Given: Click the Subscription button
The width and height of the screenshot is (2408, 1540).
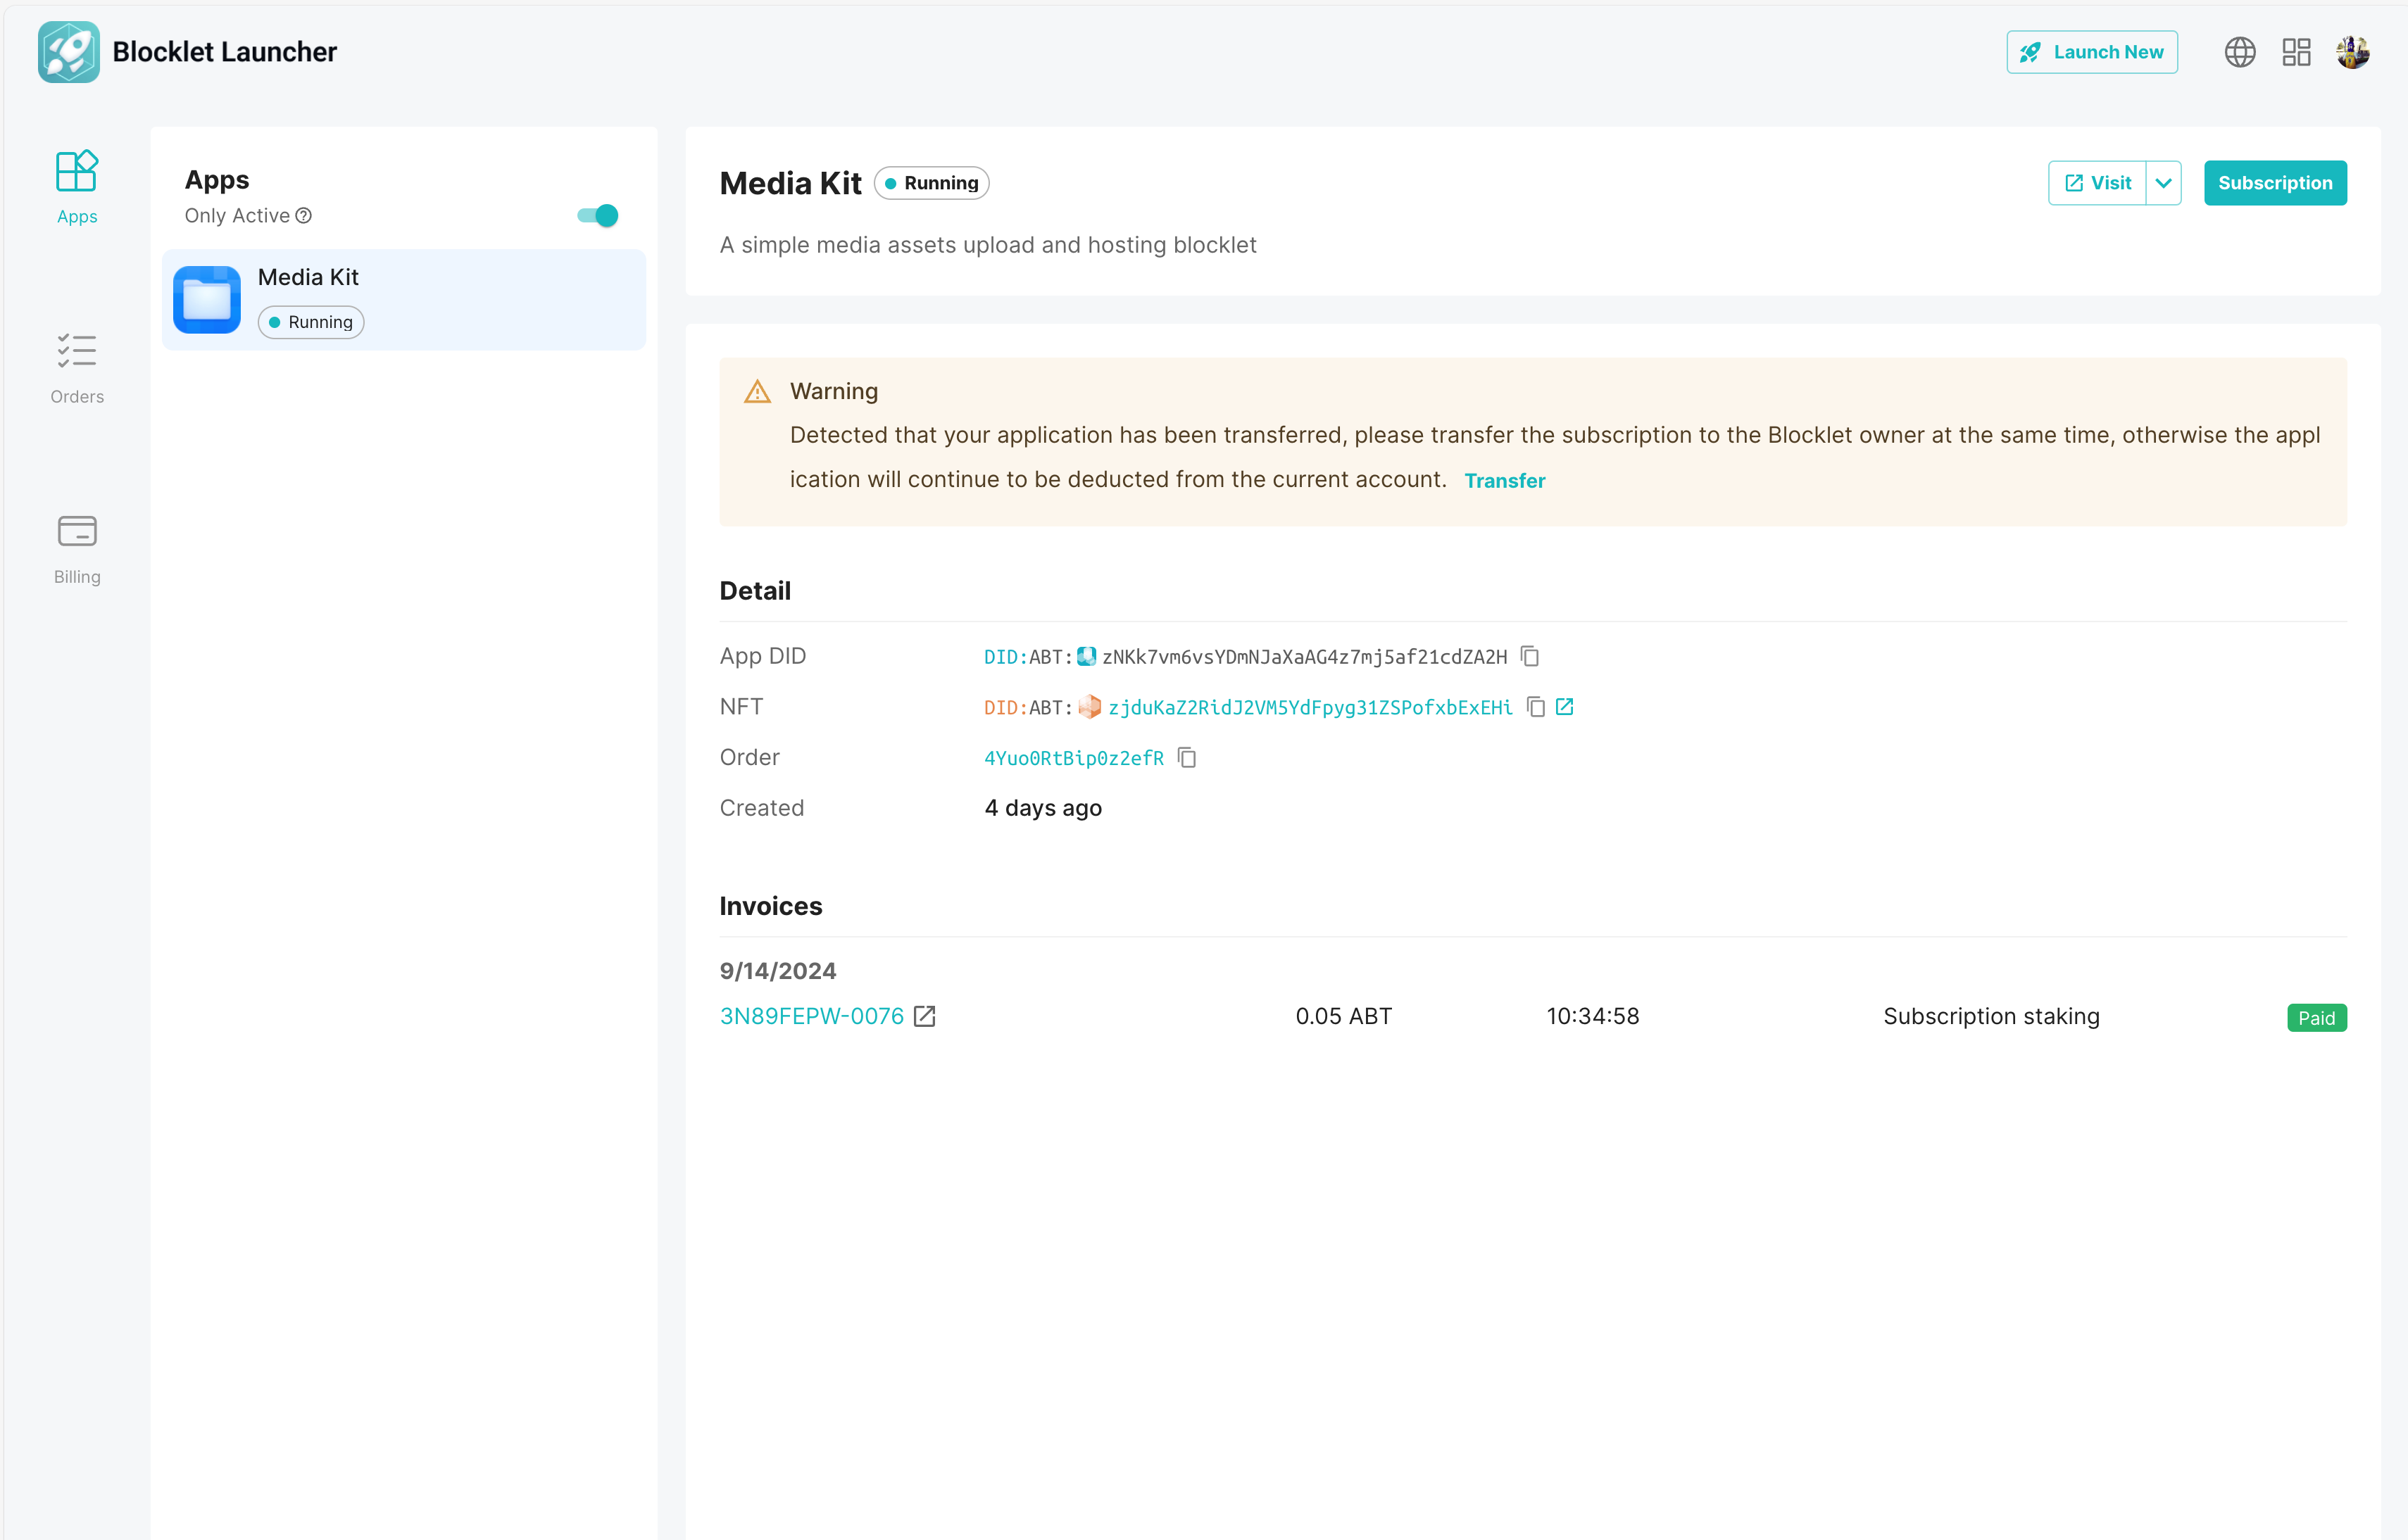Looking at the screenshot, I should (x=2274, y=183).
